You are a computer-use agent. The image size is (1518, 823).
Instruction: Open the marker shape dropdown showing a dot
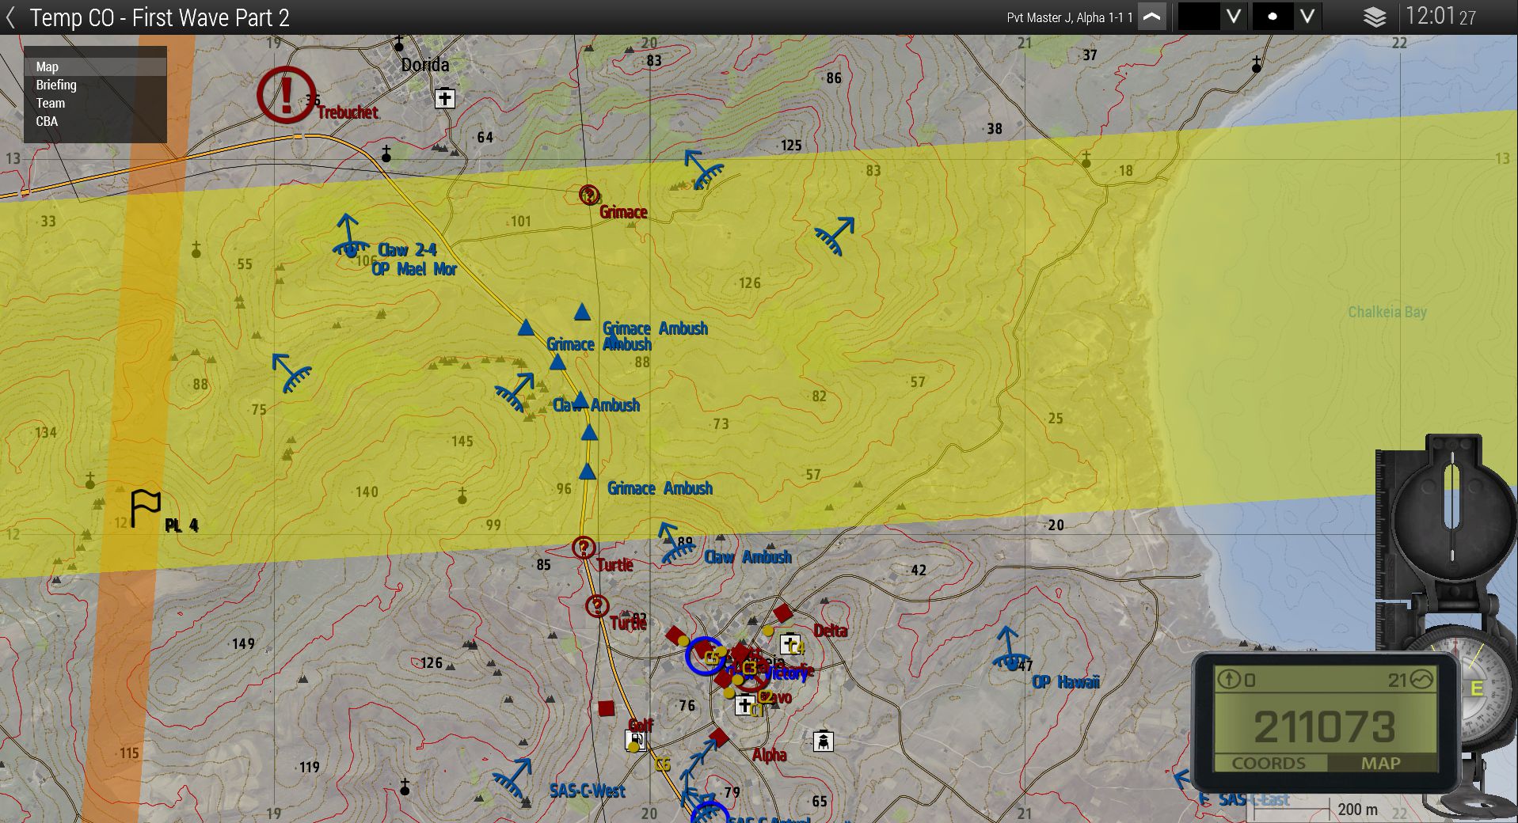tap(1308, 17)
